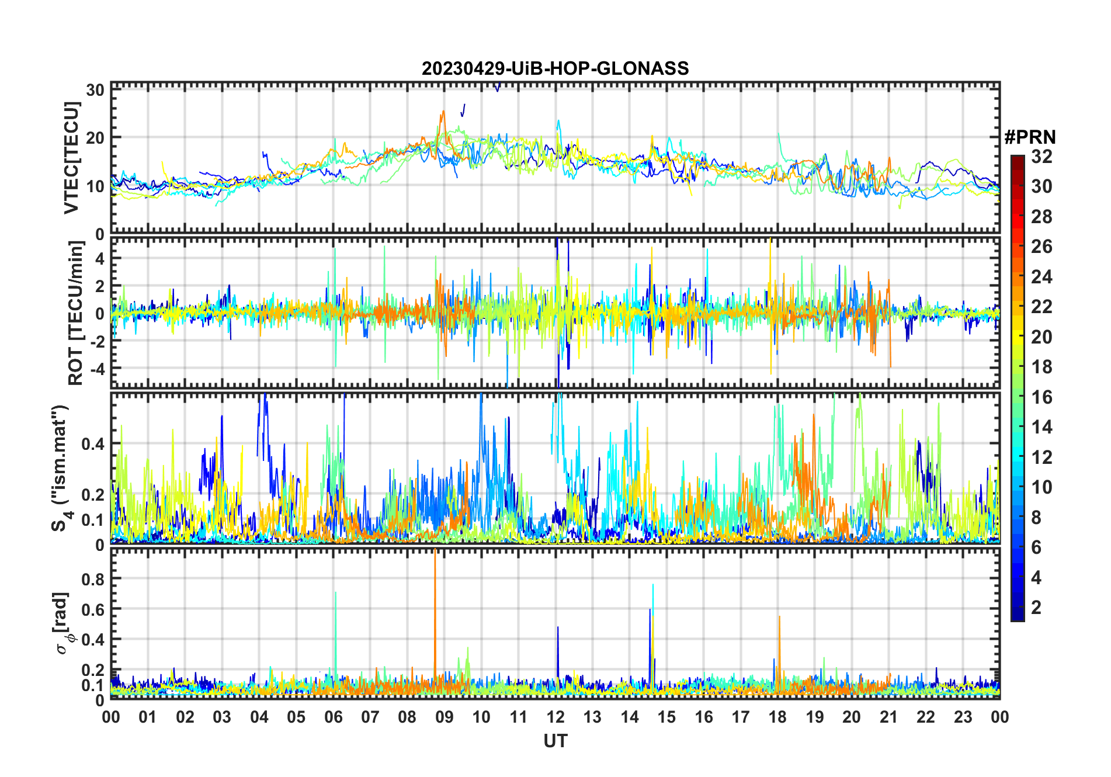The height and width of the screenshot is (777, 1111).
Task: Click the 21 hour tick label
Action: 888,717
